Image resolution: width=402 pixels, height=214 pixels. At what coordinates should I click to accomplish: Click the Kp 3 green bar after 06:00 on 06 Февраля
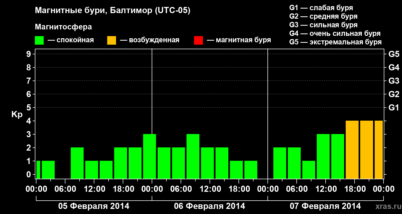tap(193, 156)
